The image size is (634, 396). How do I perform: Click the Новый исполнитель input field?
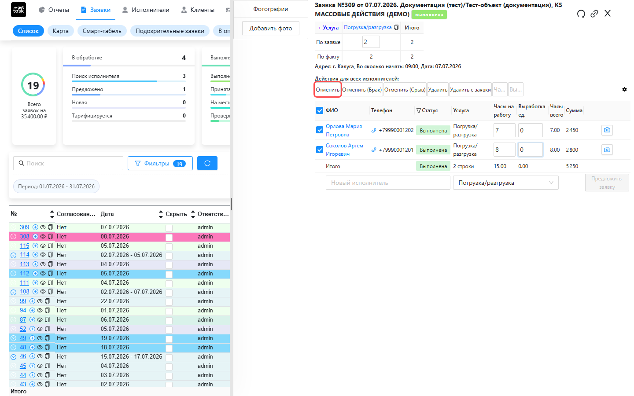click(x=388, y=183)
